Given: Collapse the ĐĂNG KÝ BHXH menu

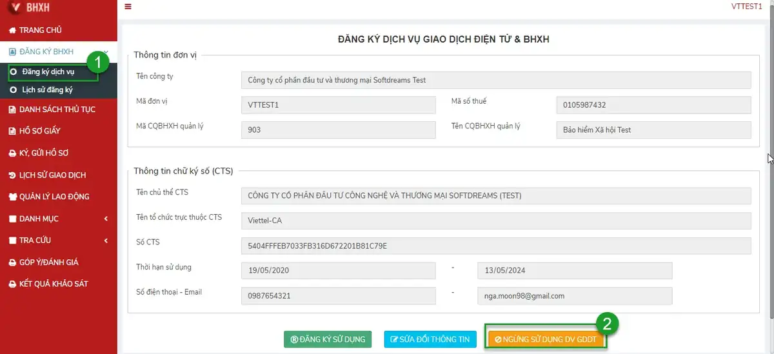Looking at the screenshot, I should 59,52.
